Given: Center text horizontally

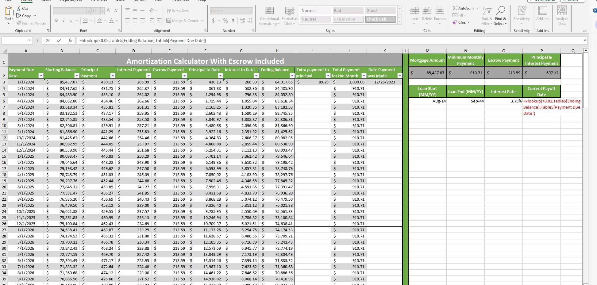Looking at the screenshot, I should coord(135,21).
